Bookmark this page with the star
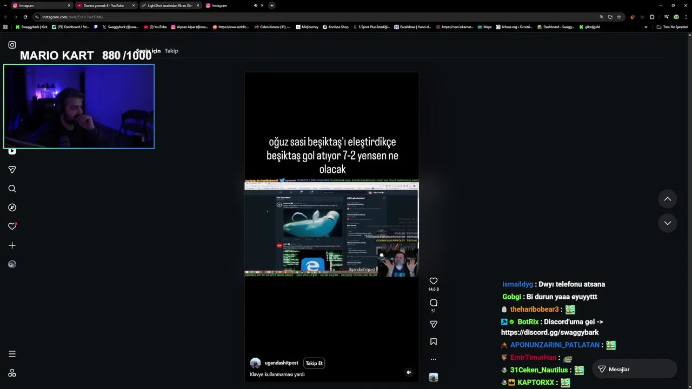 click(x=619, y=17)
